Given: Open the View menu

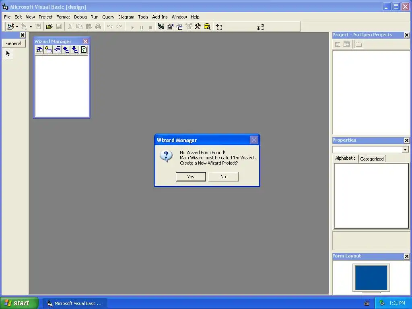Looking at the screenshot, I should point(30,17).
